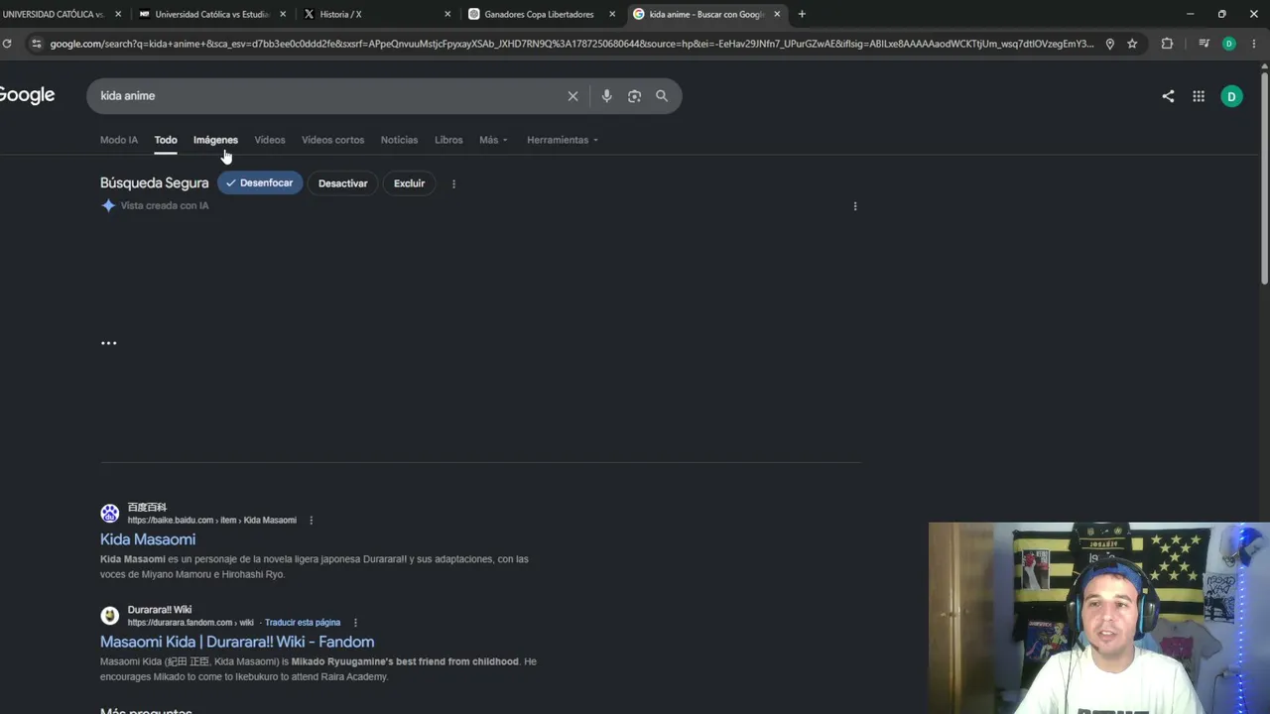Reload the page
This screenshot has height=714, width=1270.
click(7, 44)
